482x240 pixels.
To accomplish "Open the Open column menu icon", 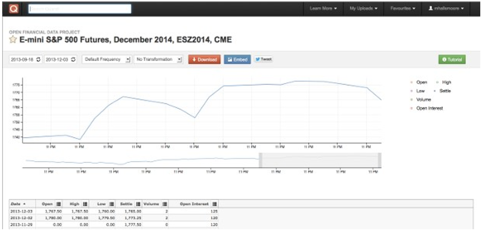I will [x=59, y=204].
